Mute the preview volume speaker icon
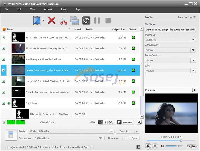Viewport: 200px width, 151px height. pyautogui.click(x=162, y=146)
